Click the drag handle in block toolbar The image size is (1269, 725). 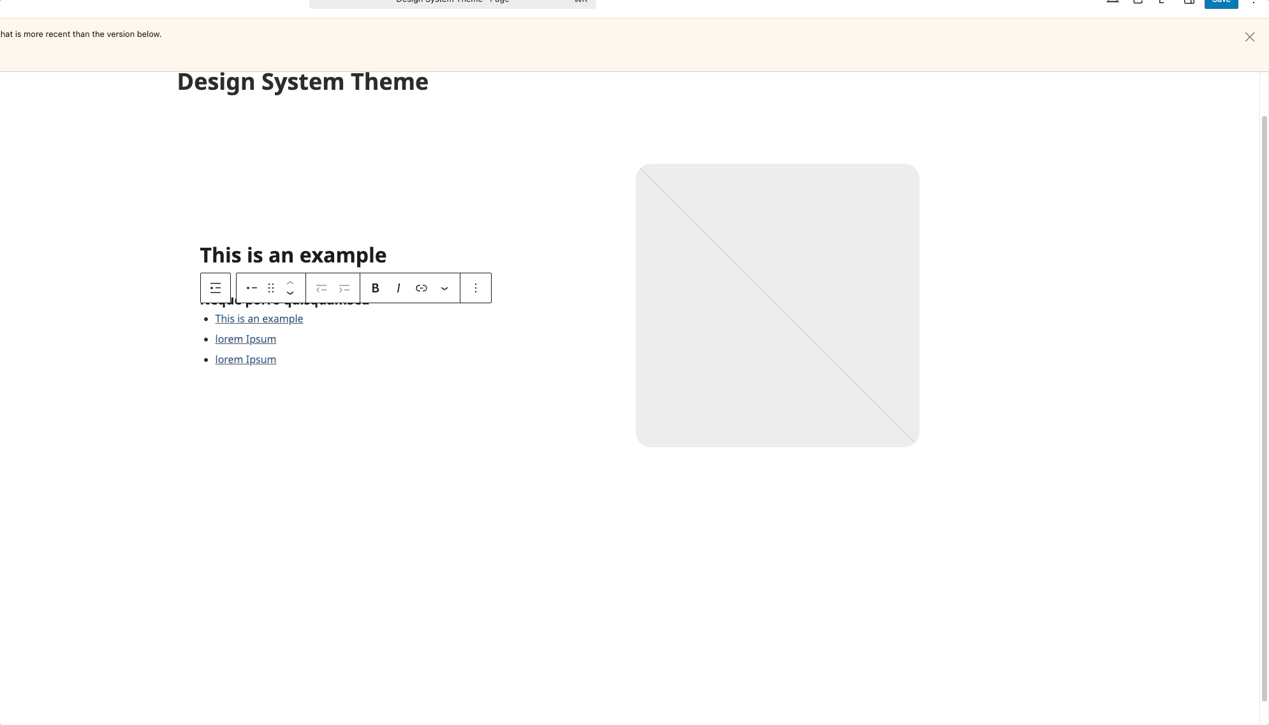tap(271, 288)
